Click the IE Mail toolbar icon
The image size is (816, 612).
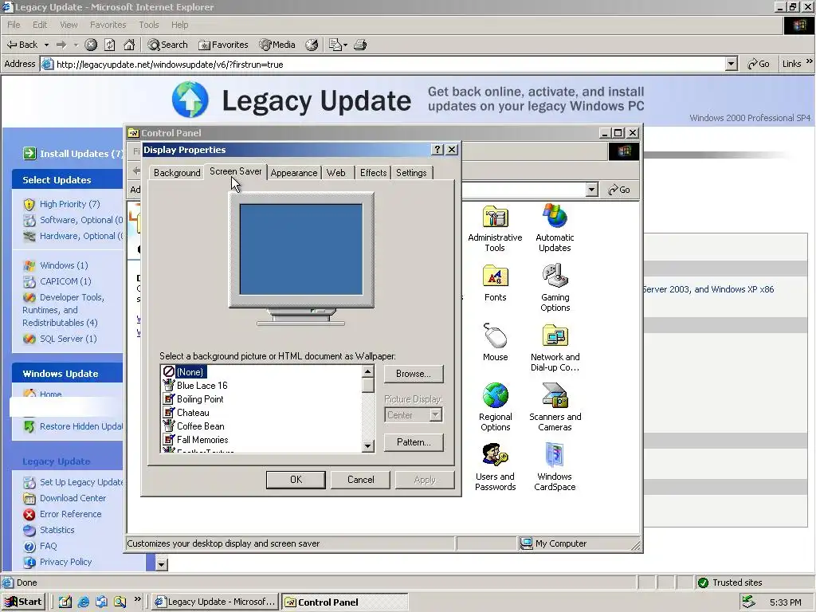coord(335,45)
